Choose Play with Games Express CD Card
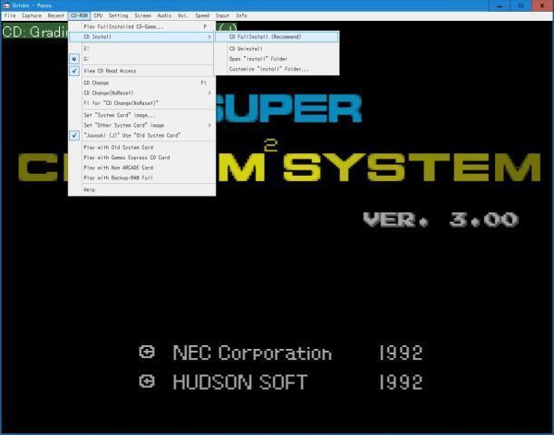554x435 pixels. pyautogui.click(x=142, y=158)
